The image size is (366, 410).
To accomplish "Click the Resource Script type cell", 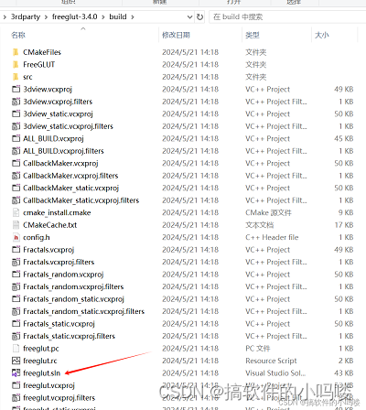I will 271,361.
